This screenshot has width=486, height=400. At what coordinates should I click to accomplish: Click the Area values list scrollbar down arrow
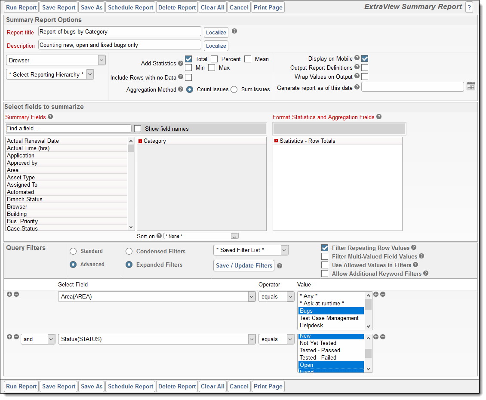tap(368, 326)
